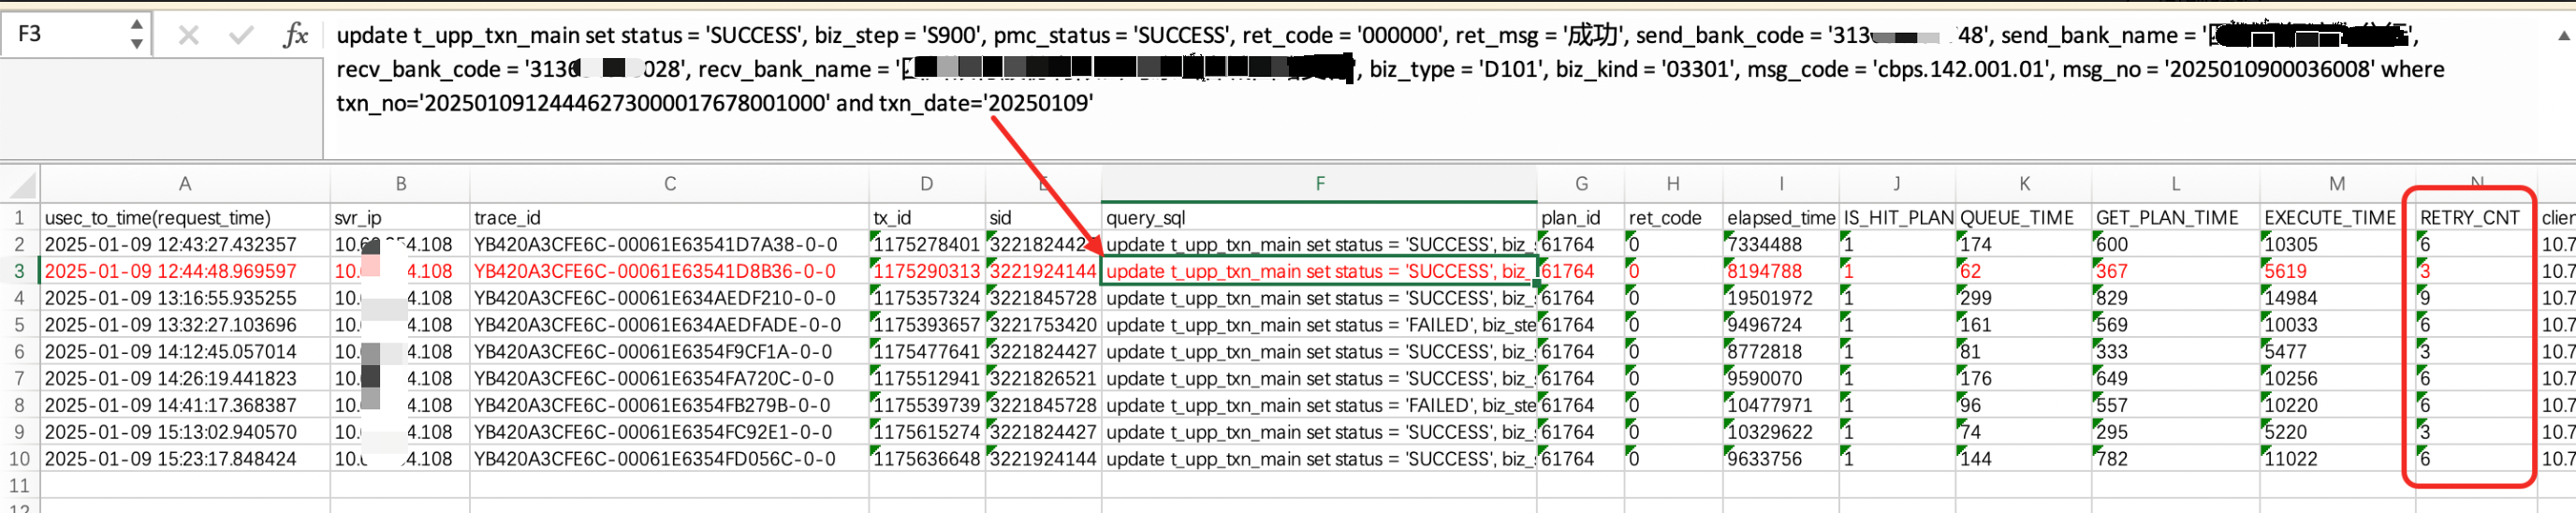Select row 1 header

tap(19, 218)
